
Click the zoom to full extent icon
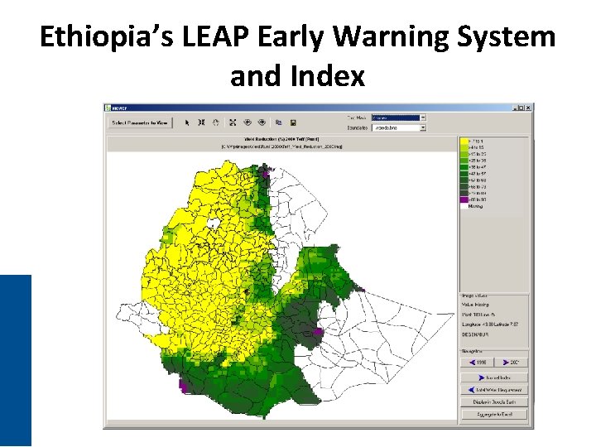[x=233, y=123]
